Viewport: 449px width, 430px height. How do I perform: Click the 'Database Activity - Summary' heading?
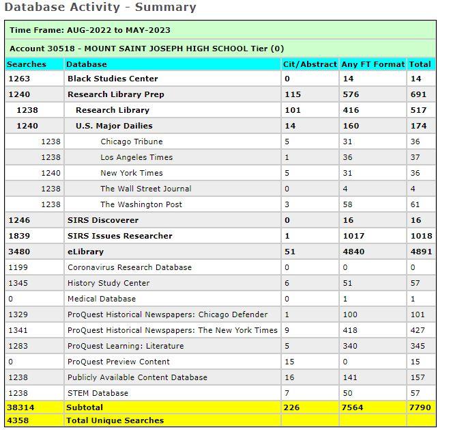tap(100, 7)
